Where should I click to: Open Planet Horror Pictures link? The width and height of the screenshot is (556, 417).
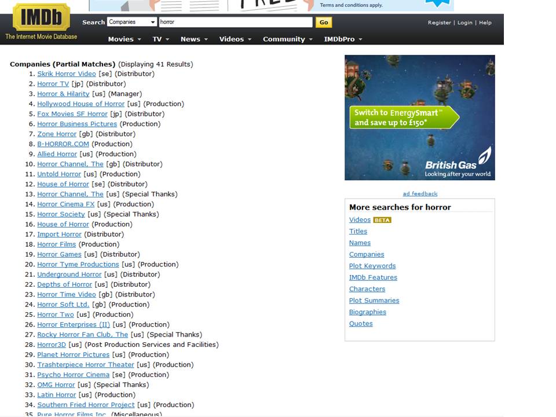pyautogui.click(x=74, y=354)
